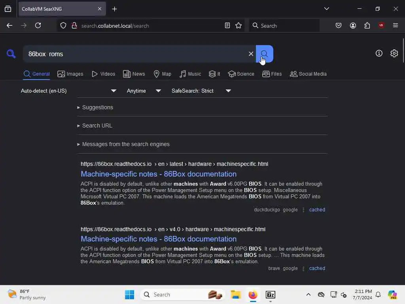
Task: Open the weather widget showing 86°F
Action: pyautogui.click(x=26, y=294)
